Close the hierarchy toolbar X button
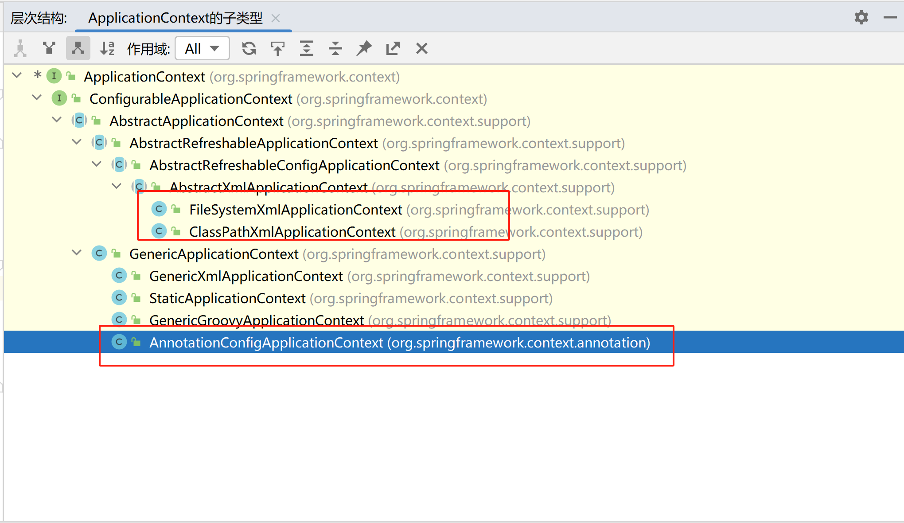 (x=422, y=48)
